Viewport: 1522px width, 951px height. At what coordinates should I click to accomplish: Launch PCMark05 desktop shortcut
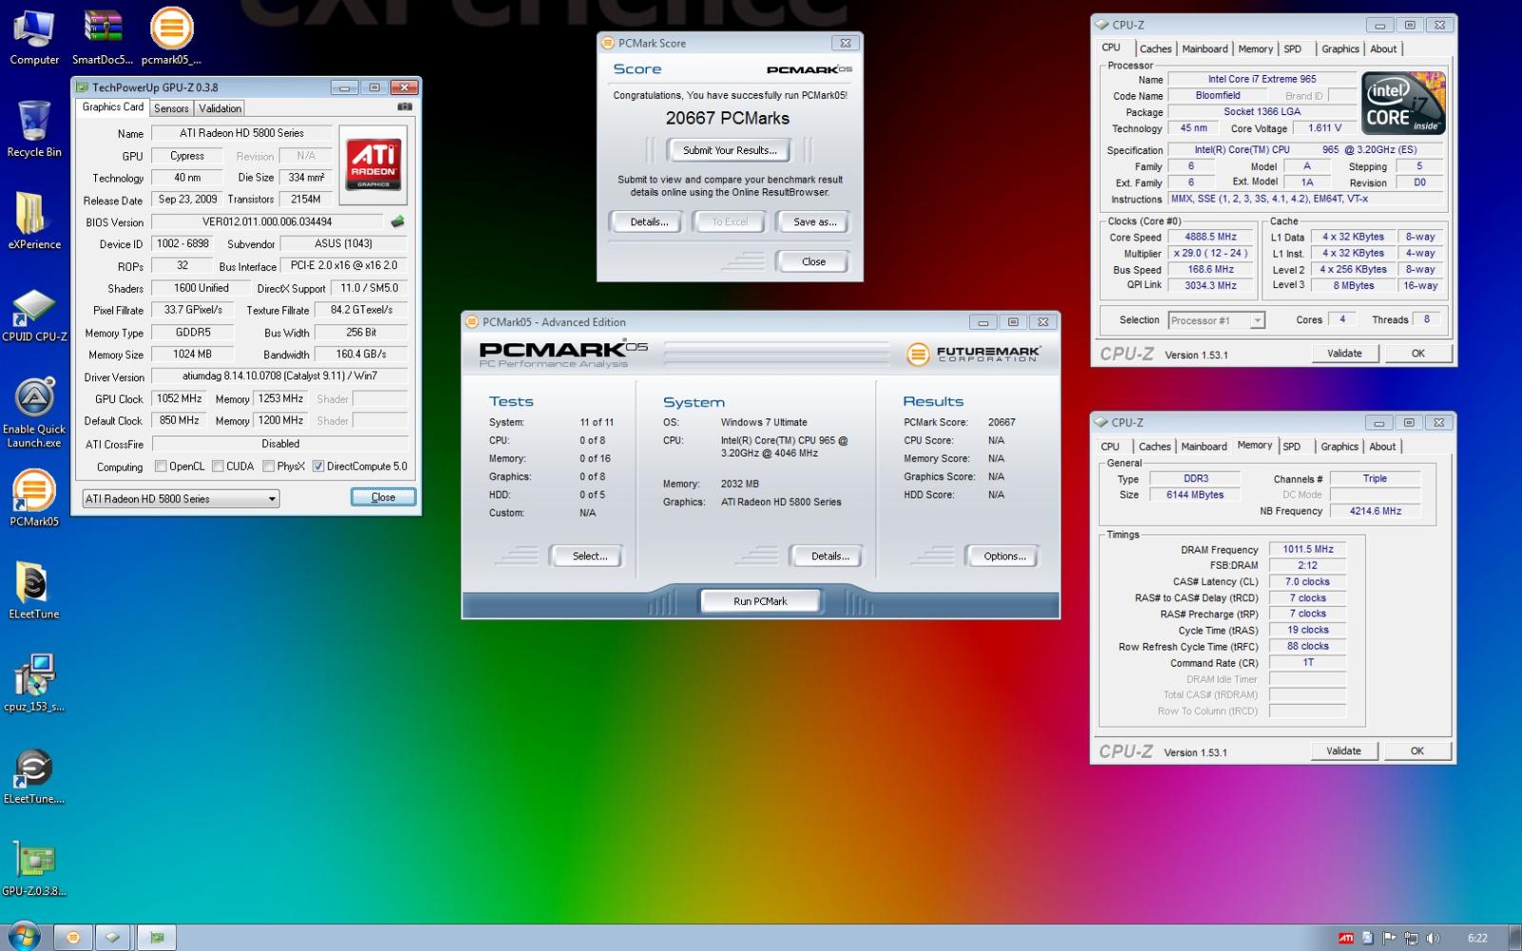34,497
